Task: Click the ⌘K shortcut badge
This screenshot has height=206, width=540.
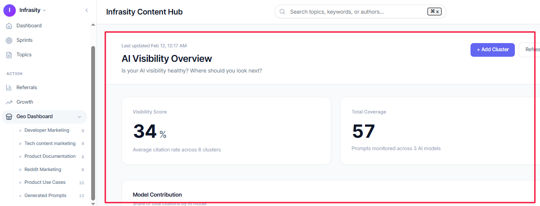Action: click(x=435, y=12)
